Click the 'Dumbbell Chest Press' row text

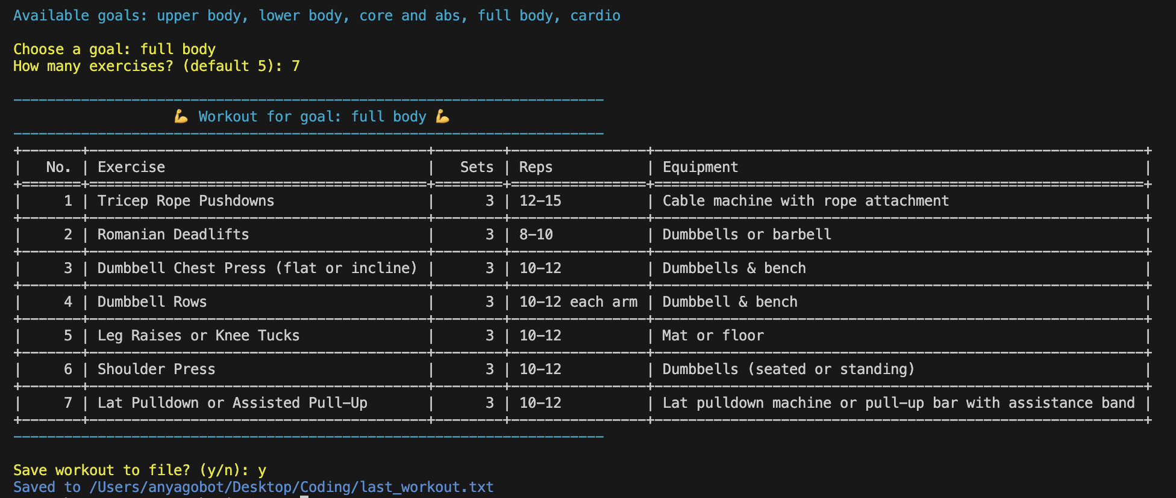(257, 268)
